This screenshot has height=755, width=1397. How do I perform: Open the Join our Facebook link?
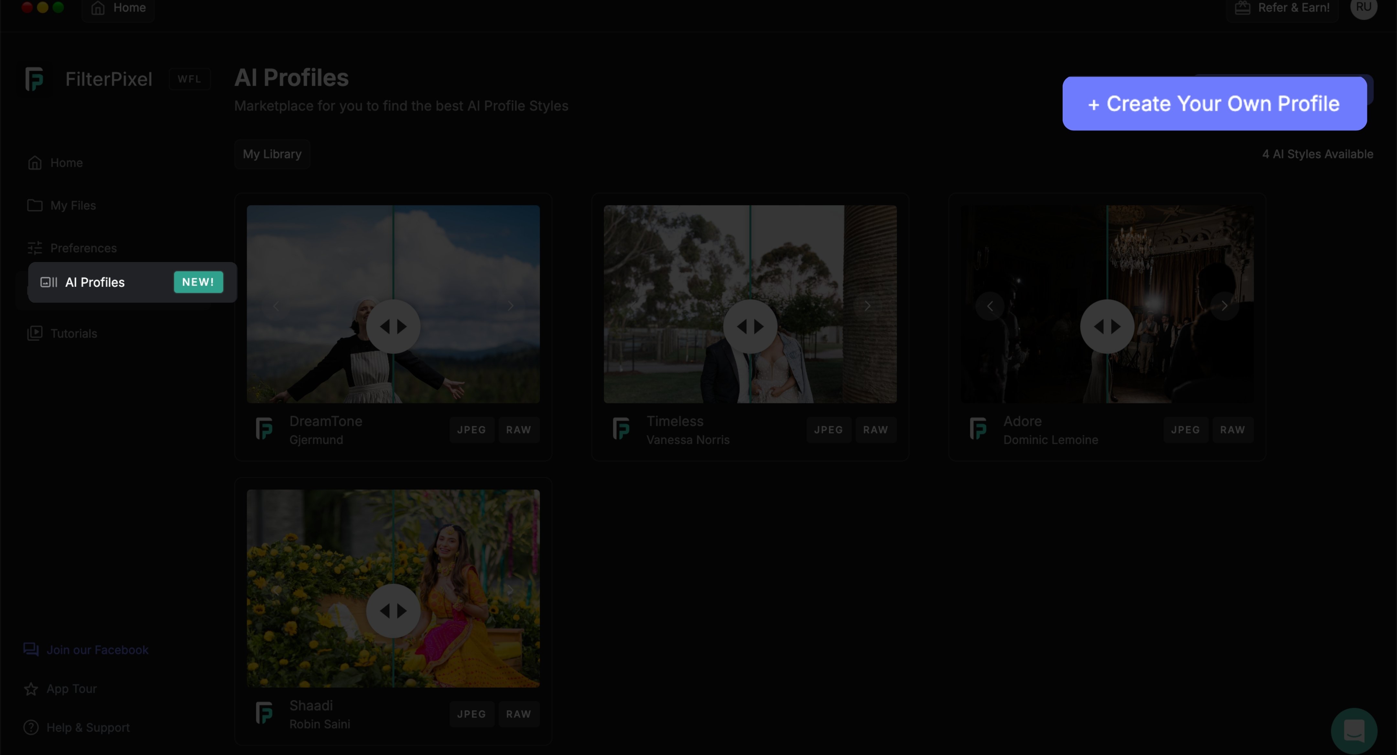tap(97, 650)
